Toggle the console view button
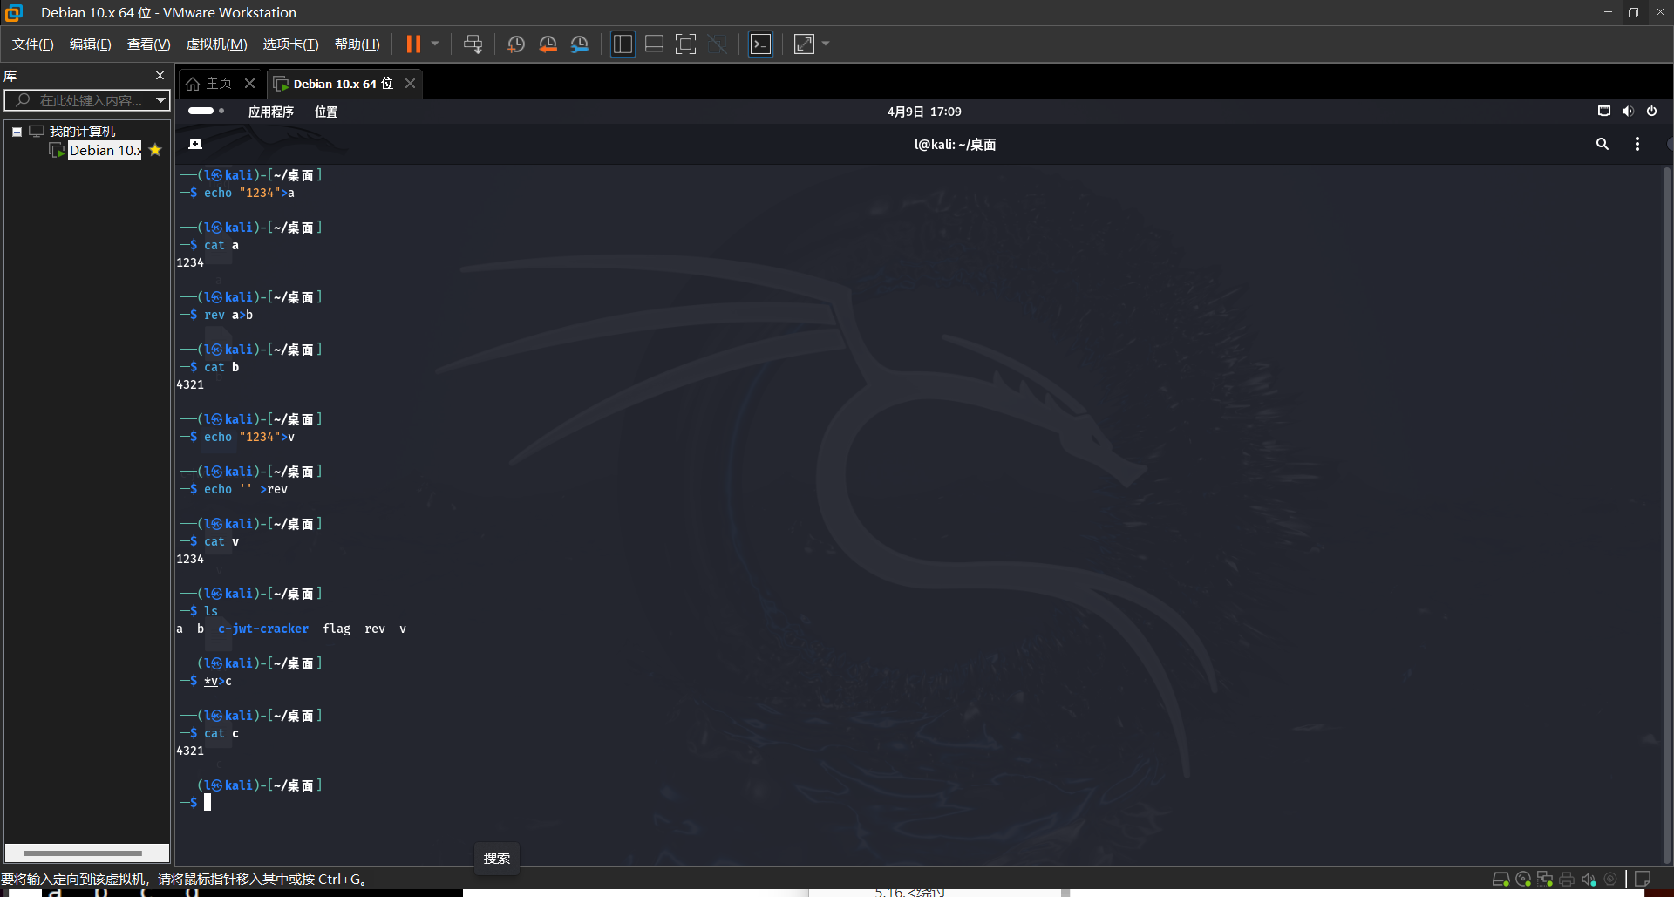Viewport: 1674px width, 897px height. coord(760,44)
